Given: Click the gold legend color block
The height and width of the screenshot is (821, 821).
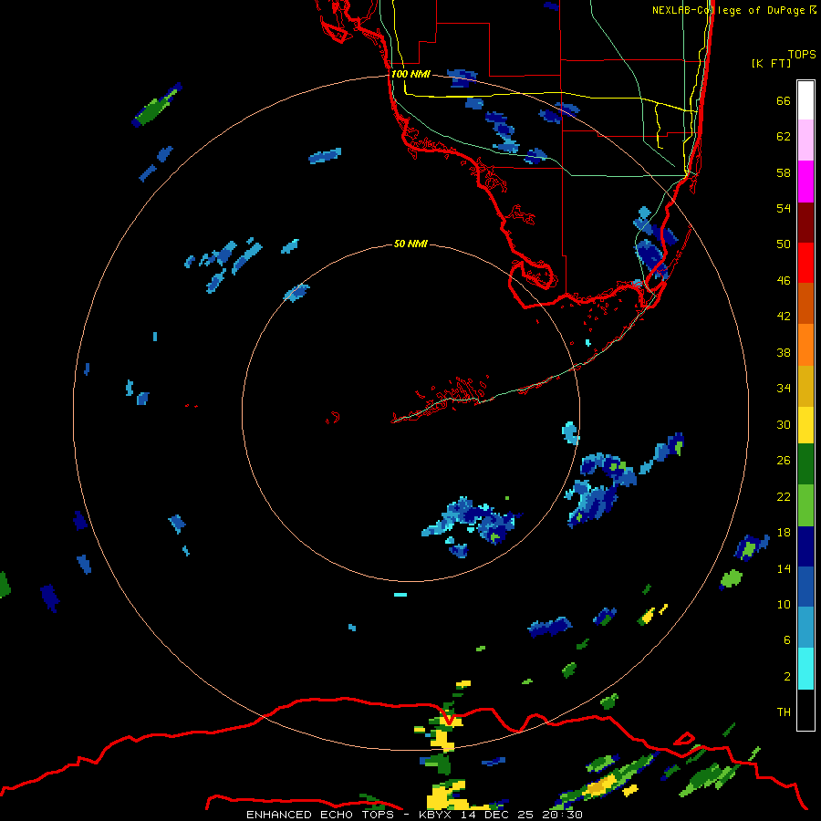Looking at the screenshot, I should tap(805, 386).
